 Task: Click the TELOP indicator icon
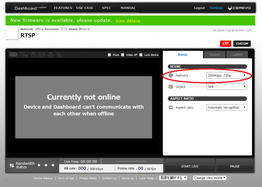(41, 55)
